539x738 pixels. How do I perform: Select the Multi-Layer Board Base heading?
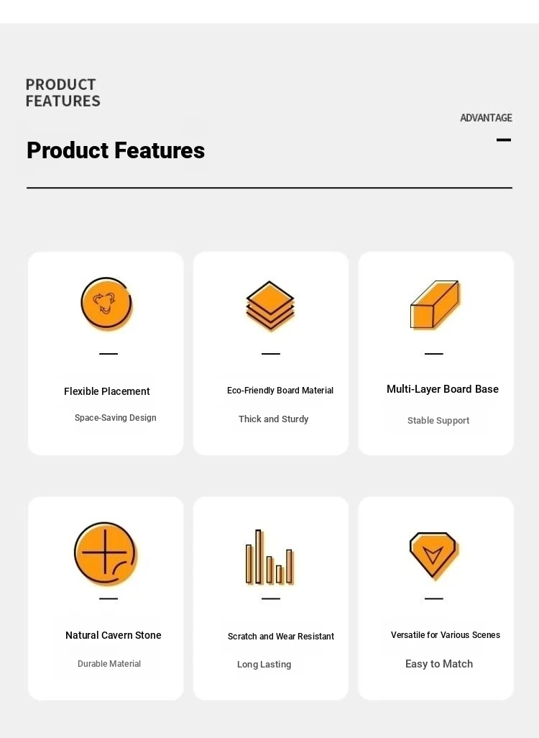coord(443,388)
